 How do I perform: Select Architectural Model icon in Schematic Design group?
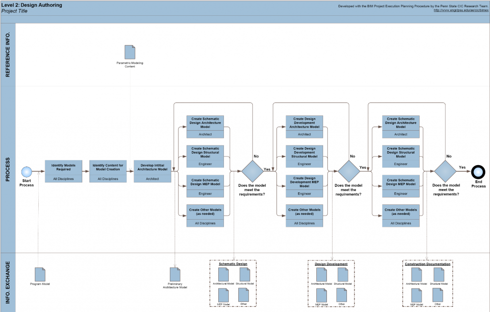(x=223, y=274)
